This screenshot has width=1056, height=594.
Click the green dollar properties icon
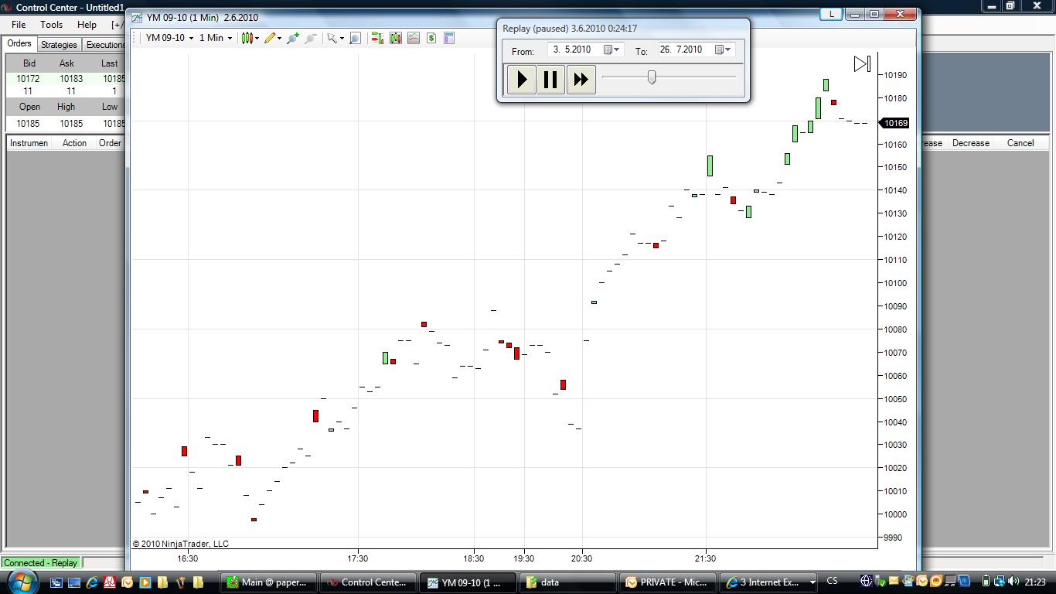pos(431,38)
